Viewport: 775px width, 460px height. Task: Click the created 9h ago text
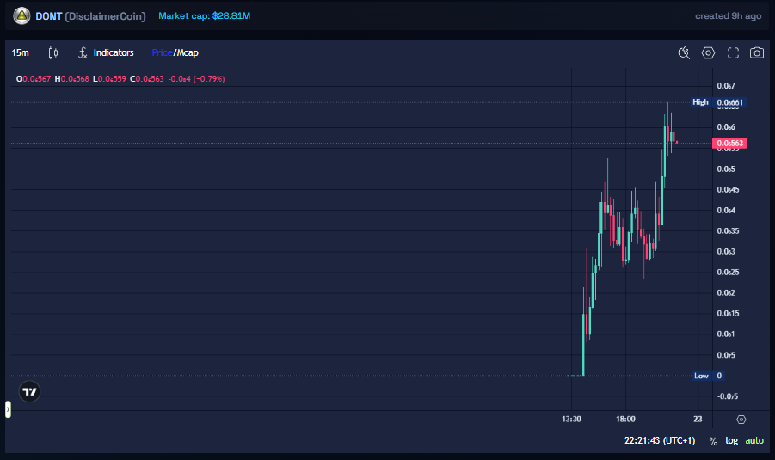pyautogui.click(x=728, y=16)
